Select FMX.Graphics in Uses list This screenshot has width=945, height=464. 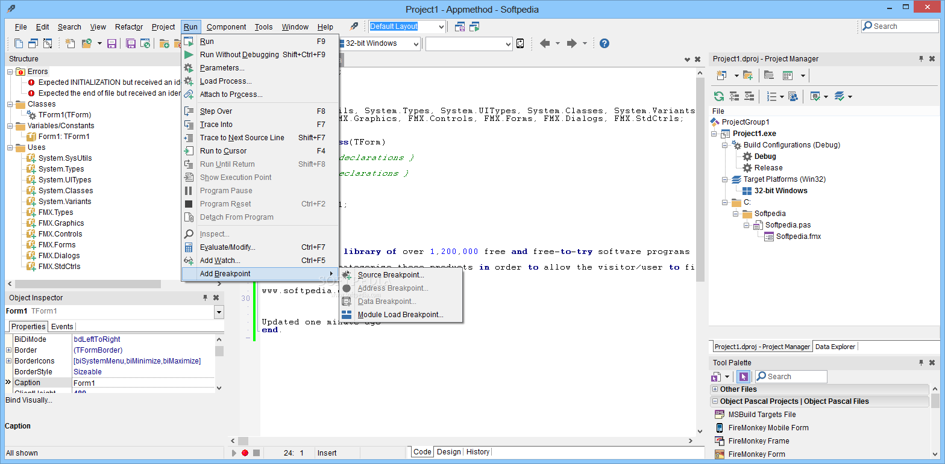click(61, 223)
